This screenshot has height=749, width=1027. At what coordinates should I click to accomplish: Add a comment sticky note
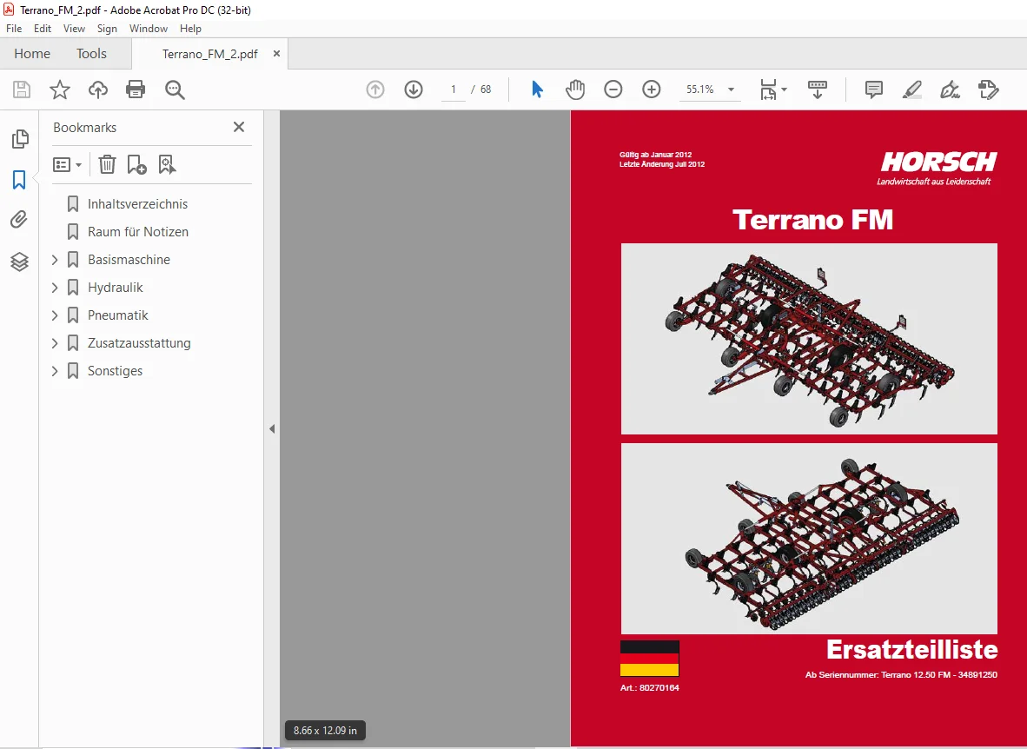[x=874, y=89]
